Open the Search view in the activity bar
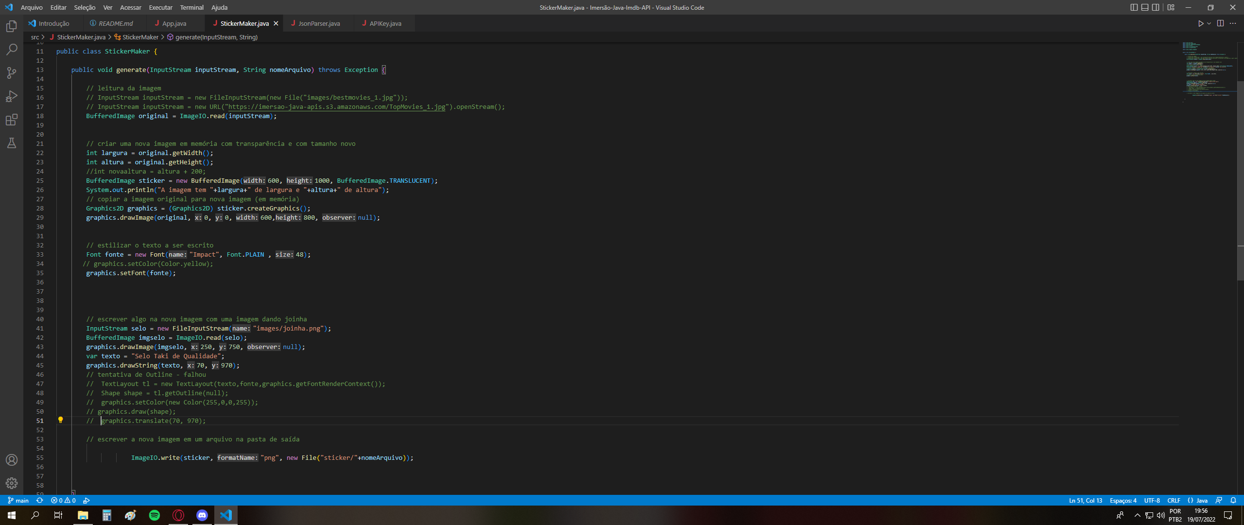This screenshot has height=525, width=1244. [11, 50]
